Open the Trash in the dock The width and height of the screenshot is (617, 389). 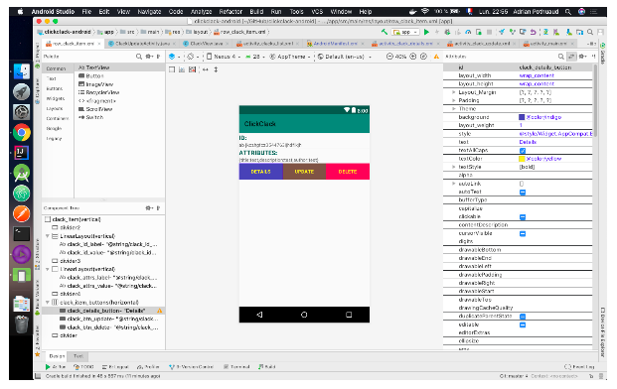pos(22,324)
